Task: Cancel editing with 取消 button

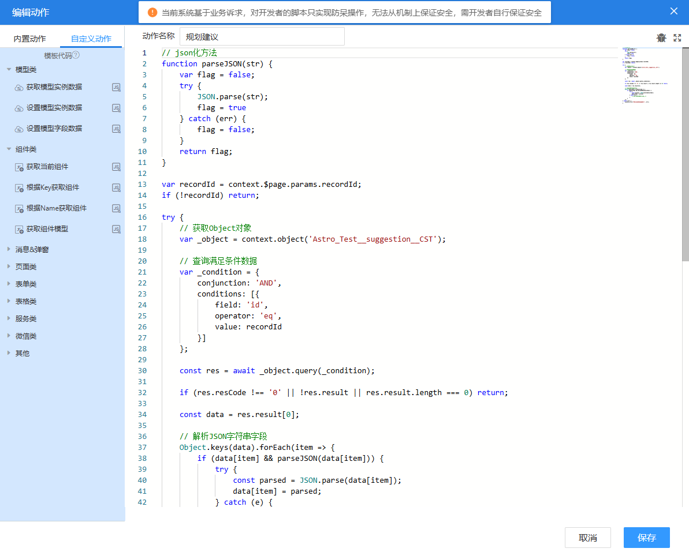Action: [x=587, y=538]
